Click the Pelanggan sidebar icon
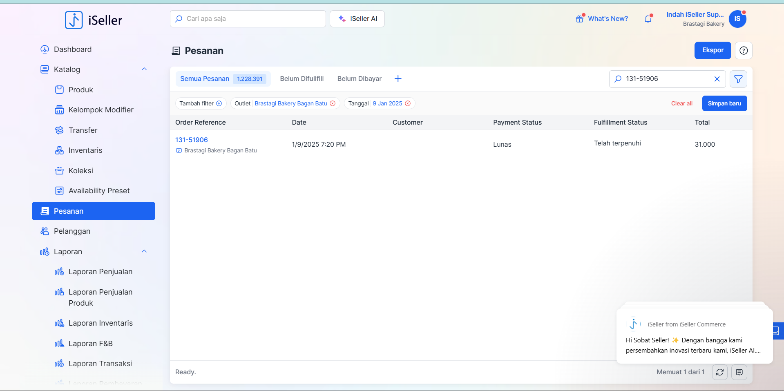 click(x=45, y=231)
